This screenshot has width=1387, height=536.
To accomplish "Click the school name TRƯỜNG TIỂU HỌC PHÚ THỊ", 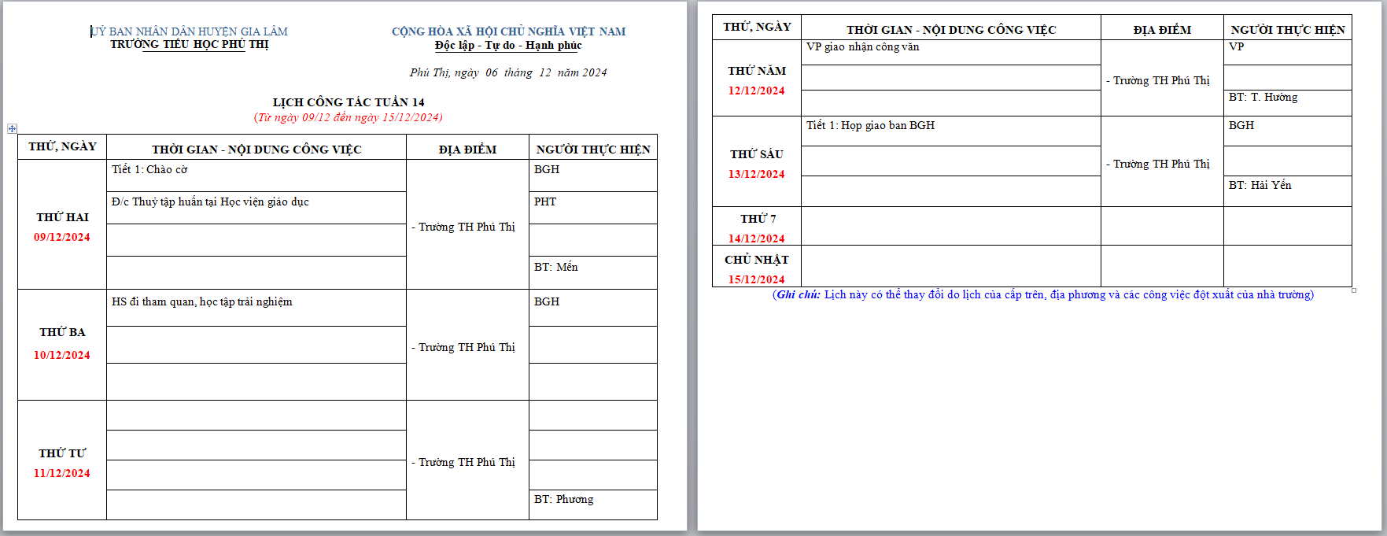I will coord(190,45).
